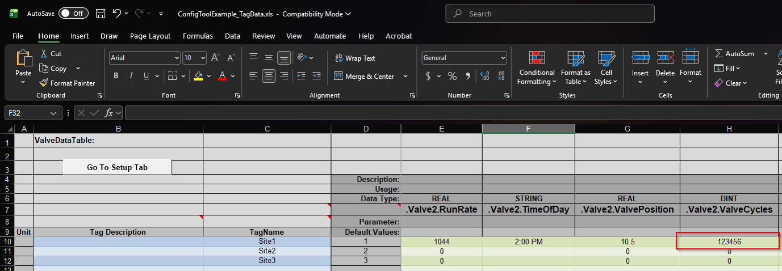This screenshot has height=271, width=782.
Task: Click the Search box in the title bar
Action: 550,14
